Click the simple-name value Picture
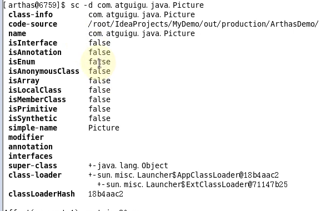 [x=104, y=128]
